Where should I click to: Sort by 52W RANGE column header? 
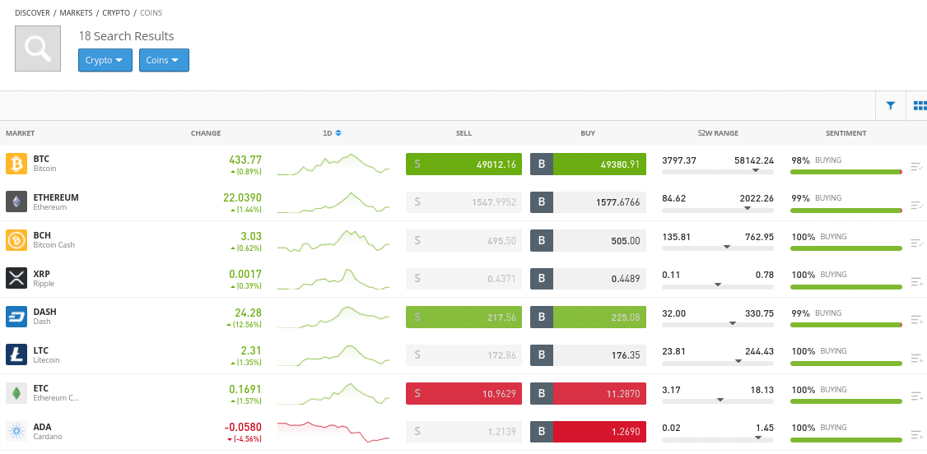click(x=718, y=133)
